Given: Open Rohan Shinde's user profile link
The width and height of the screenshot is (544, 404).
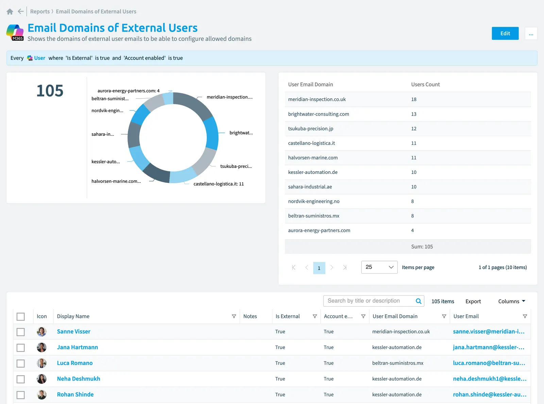Looking at the screenshot, I should [75, 394].
